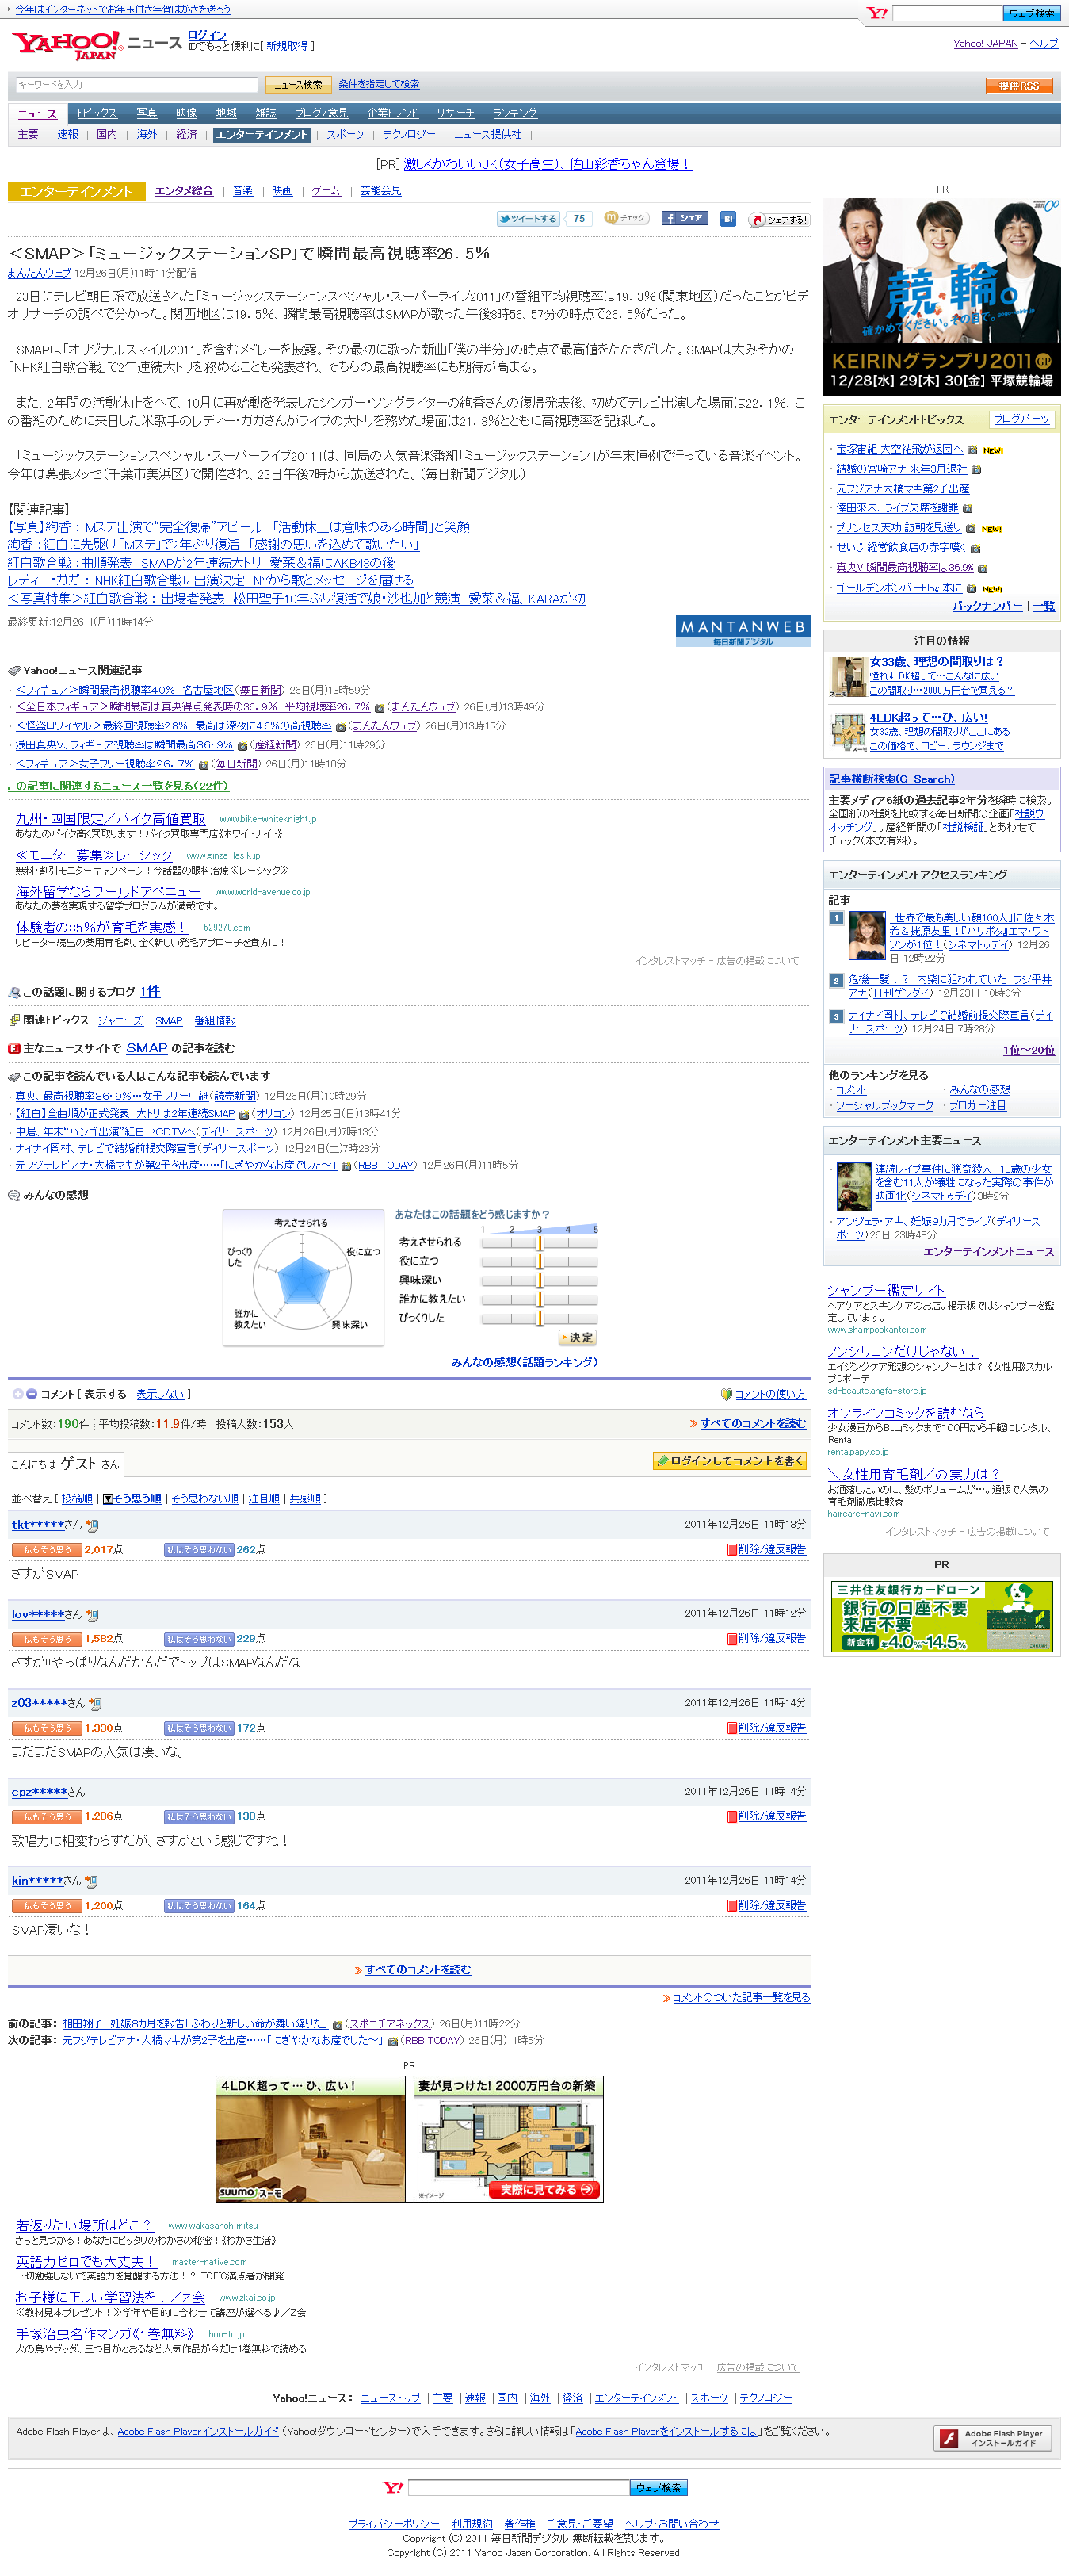Click the top ウェブ検索 button
This screenshot has height=2576, width=1069.
1031,13
